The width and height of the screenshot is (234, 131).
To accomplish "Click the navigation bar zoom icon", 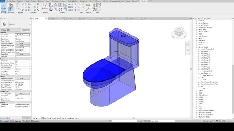I will [x=188, y=50].
